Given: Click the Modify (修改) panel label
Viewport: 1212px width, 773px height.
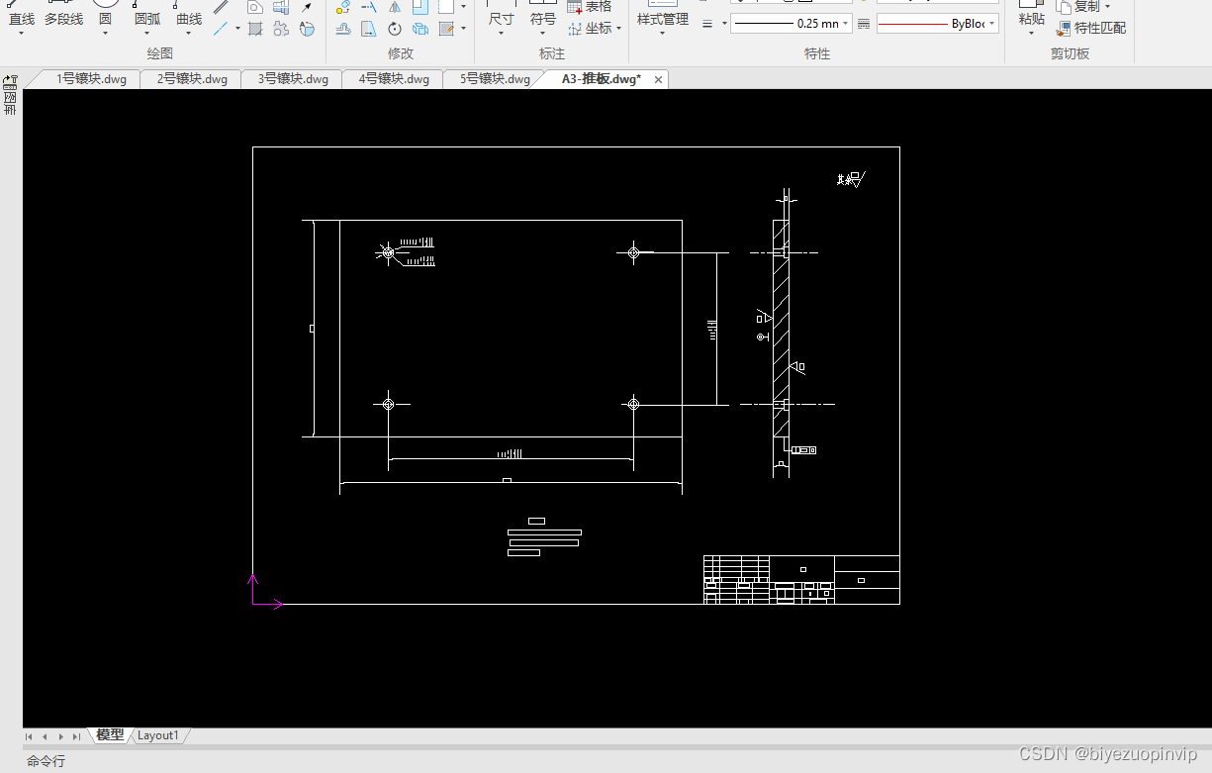Looking at the screenshot, I should (401, 53).
